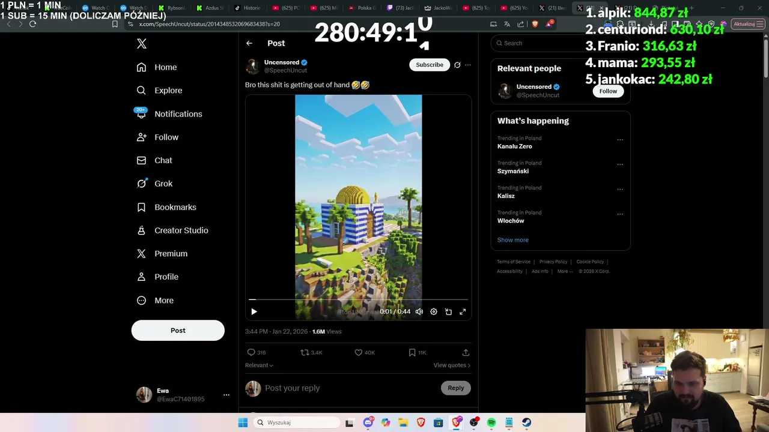Open account options next to Ewa
Screen dimensions: 769x432
(226, 395)
